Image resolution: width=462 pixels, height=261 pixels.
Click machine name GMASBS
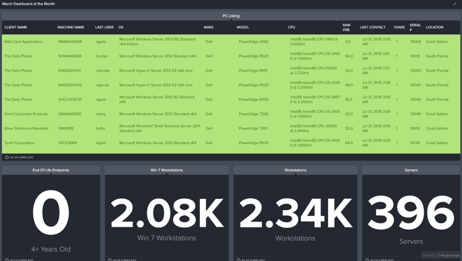coord(66,128)
